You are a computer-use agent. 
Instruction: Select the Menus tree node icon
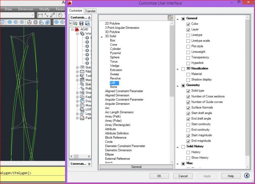click(x=82, y=80)
